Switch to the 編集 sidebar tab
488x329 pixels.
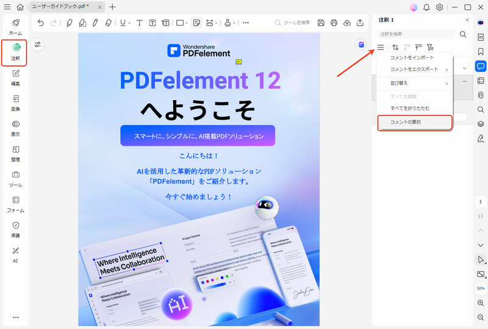coord(16,78)
